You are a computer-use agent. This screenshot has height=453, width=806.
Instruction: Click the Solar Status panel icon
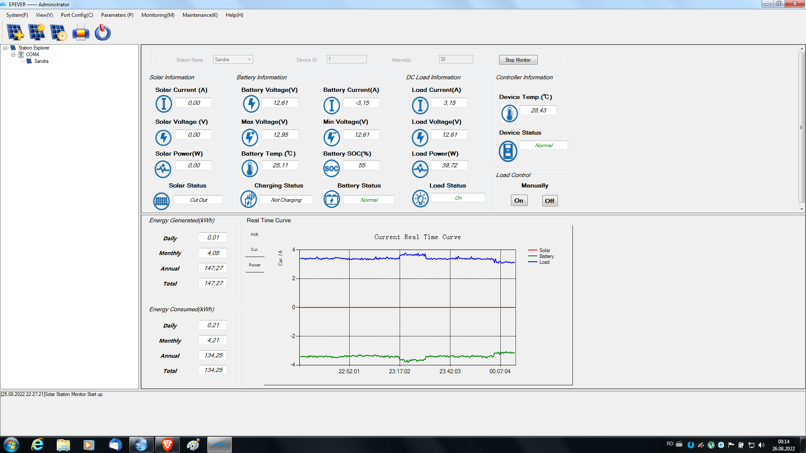click(161, 201)
